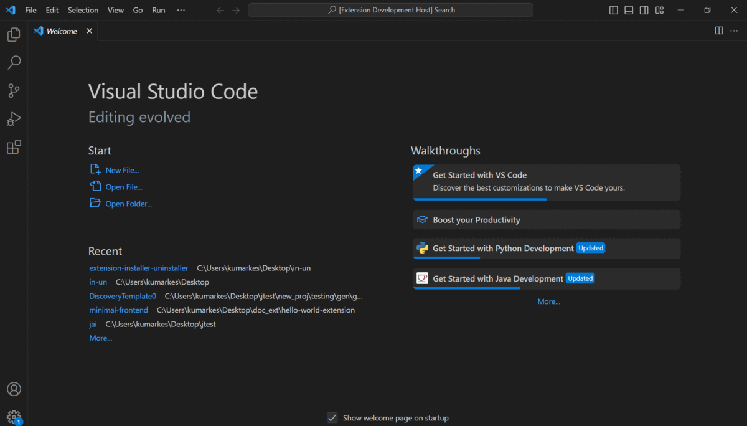Click the Updated badge on Java walkthrough
Viewport: 747px width, 446px height.
(580, 278)
